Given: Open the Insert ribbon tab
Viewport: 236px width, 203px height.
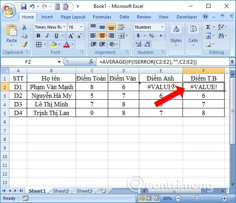Looking at the screenshot, I should pos(47,17).
